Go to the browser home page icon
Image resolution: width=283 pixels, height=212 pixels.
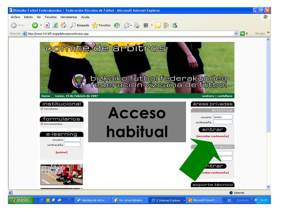(x=63, y=25)
